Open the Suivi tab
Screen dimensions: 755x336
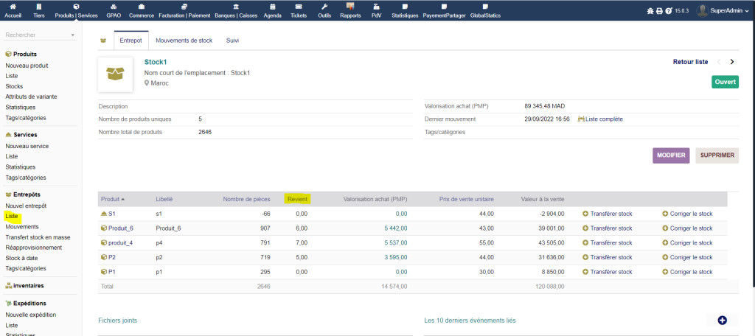(x=232, y=41)
